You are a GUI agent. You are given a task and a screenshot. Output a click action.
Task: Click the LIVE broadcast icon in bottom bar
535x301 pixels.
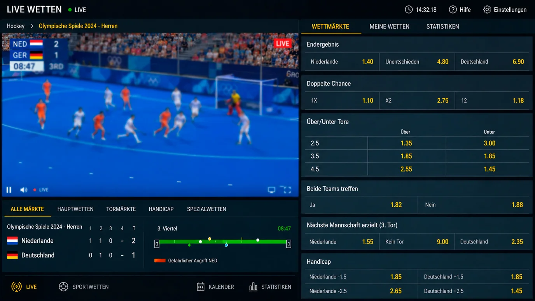click(x=16, y=287)
